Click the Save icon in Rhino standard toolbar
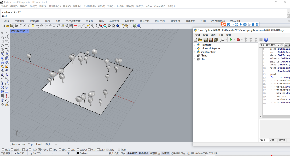The image size is (290, 156). tap(12, 26)
